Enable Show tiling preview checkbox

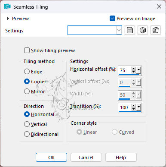tap(27, 50)
